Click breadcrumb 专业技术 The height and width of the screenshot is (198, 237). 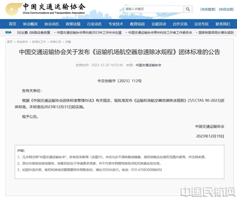click(22, 42)
